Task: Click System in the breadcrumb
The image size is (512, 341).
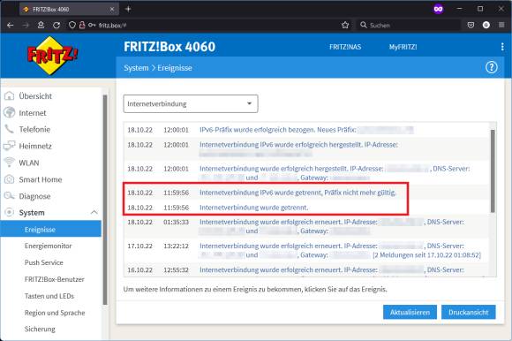Action: (136, 68)
